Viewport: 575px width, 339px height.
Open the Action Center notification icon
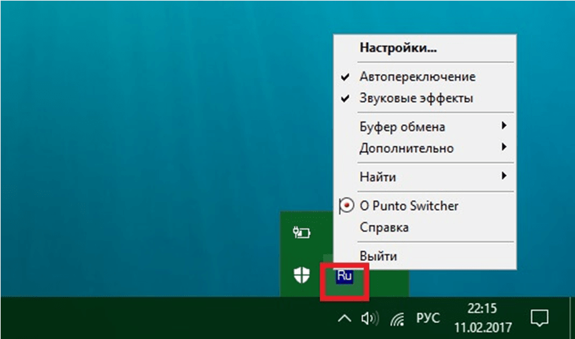(x=539, y=318)
